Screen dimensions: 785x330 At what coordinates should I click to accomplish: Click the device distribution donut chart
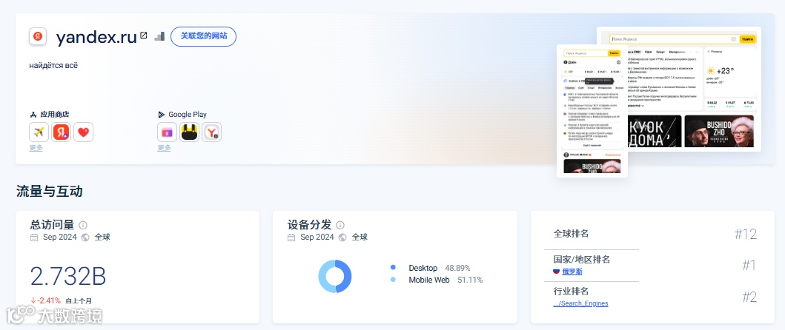335,276
